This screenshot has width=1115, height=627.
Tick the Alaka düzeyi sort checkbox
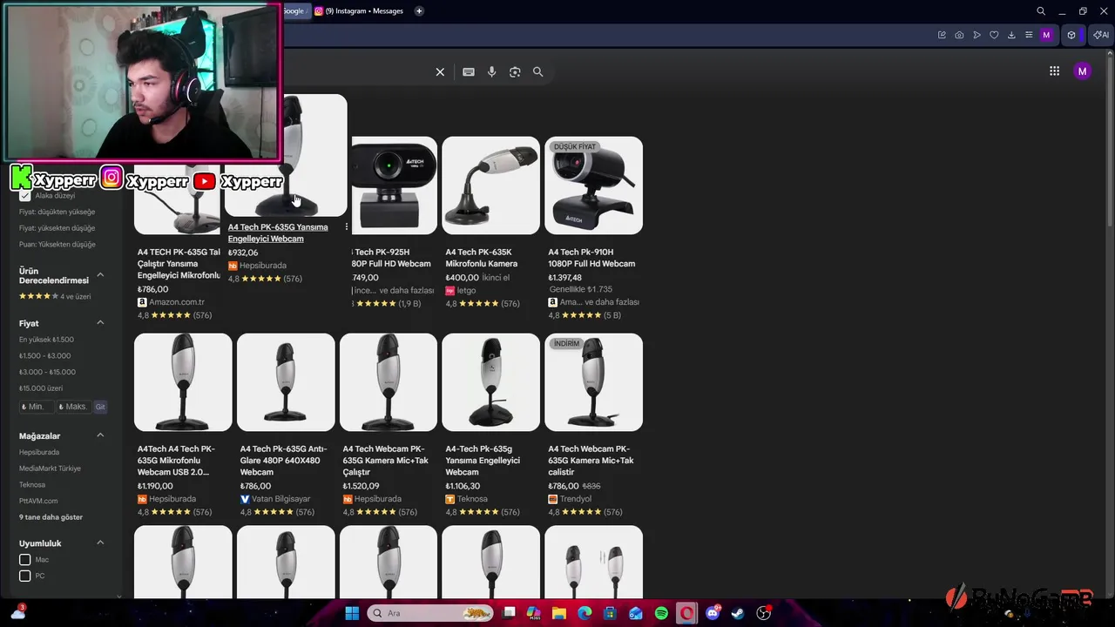pyautogui.click(x=25, y=195)
